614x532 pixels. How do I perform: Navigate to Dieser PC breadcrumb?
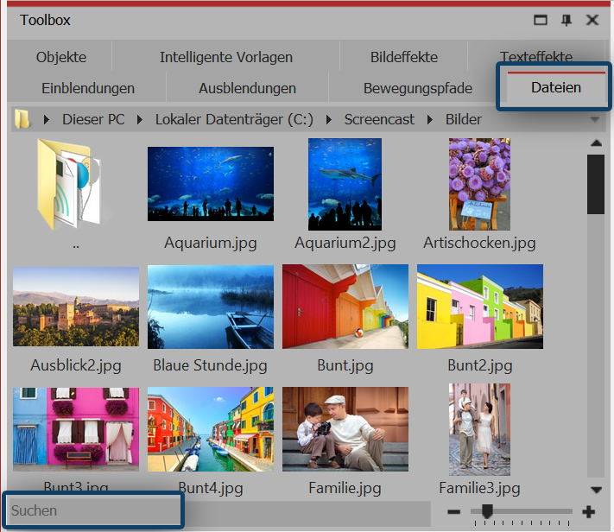[x=93, y=119]
